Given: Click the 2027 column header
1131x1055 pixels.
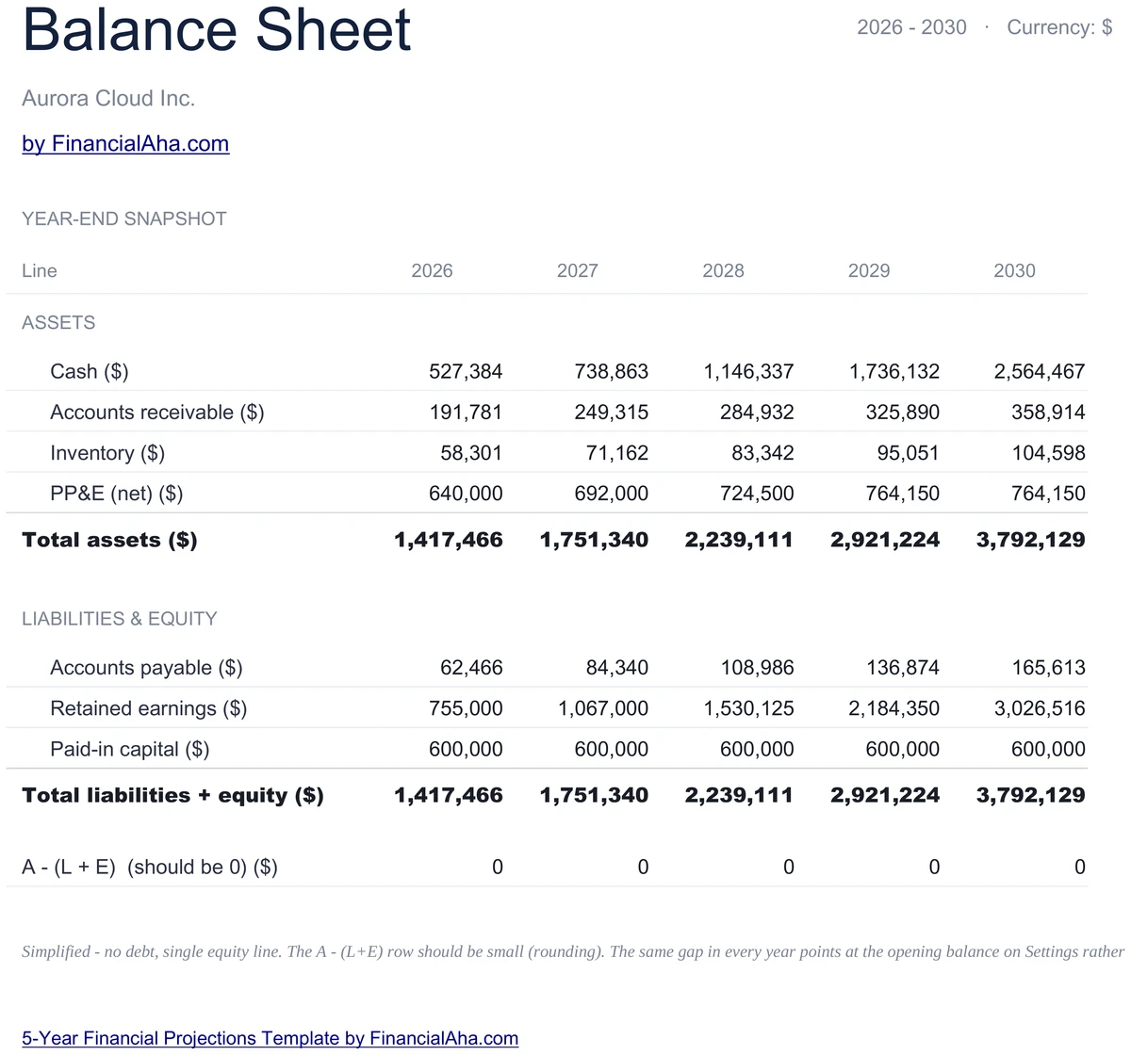Looking at the screenshot, I should pos(578,270).
